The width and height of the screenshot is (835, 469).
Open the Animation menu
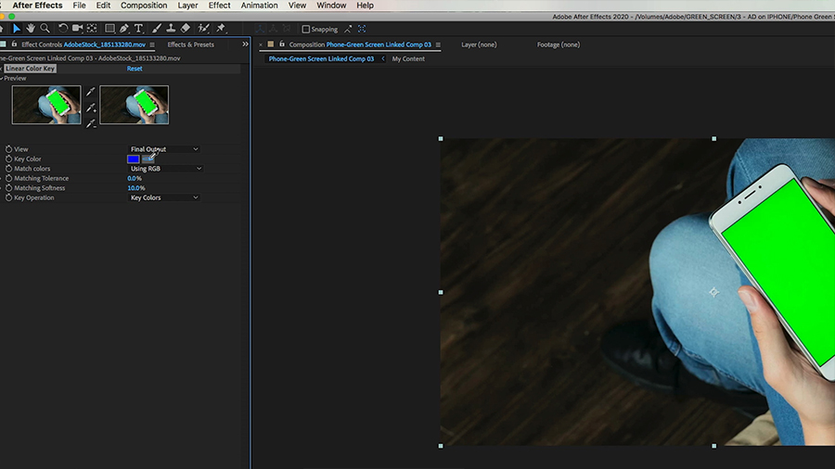pos(260,6)
